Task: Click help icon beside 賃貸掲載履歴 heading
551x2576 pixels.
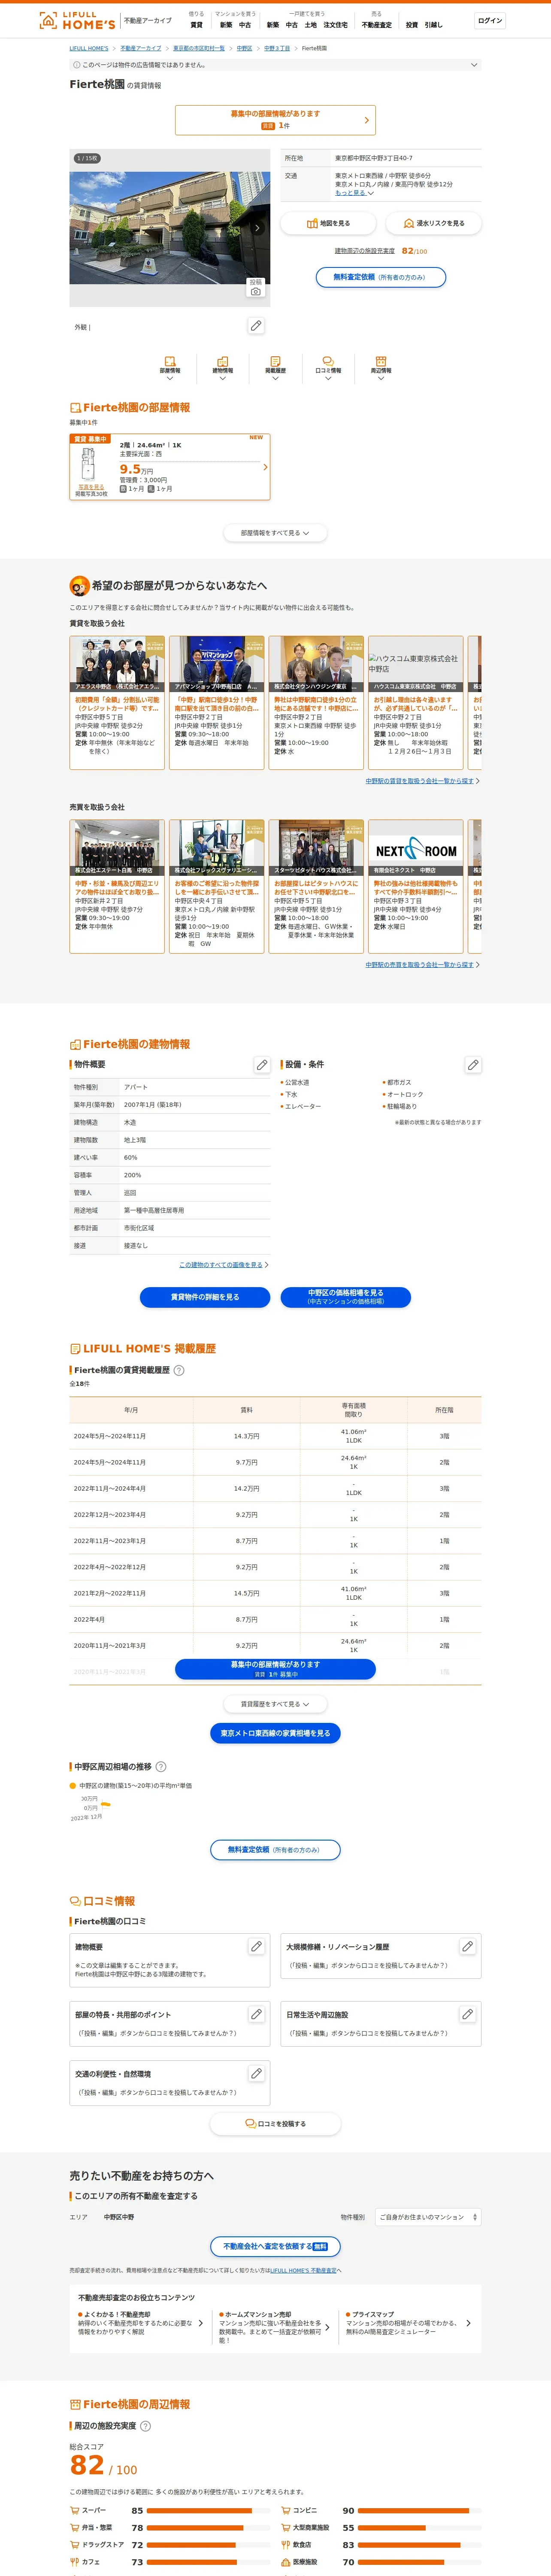Action: click(x=179, y=1370)
